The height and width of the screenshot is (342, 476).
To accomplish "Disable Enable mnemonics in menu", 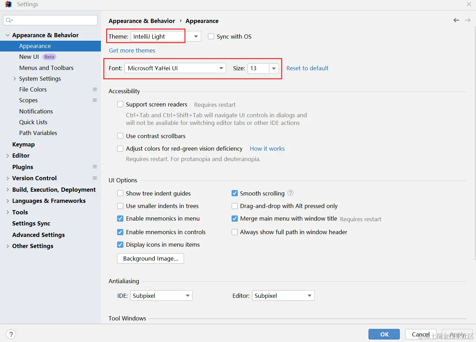I will pyautogui.click(x=120, y=218).
